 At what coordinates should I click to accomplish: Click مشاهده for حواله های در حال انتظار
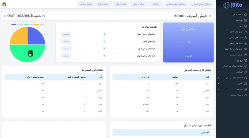tap(65, 34)
